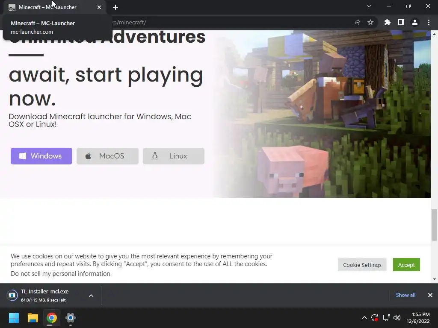
Task: Click the 'await, start playing now.' heading
Action: point(106,86)
